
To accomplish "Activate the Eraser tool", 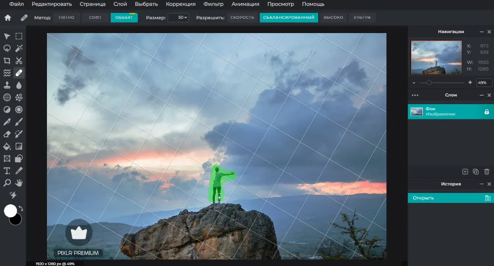I will (7, 134).
